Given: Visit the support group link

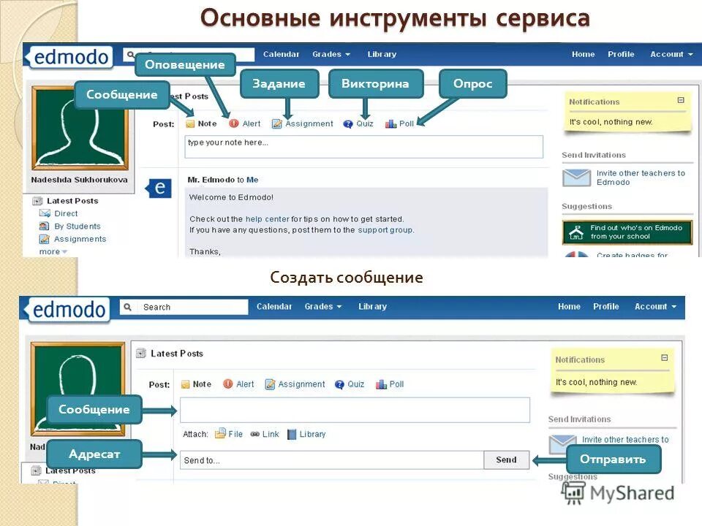Looking at the screenshot, I should point(381,229).
